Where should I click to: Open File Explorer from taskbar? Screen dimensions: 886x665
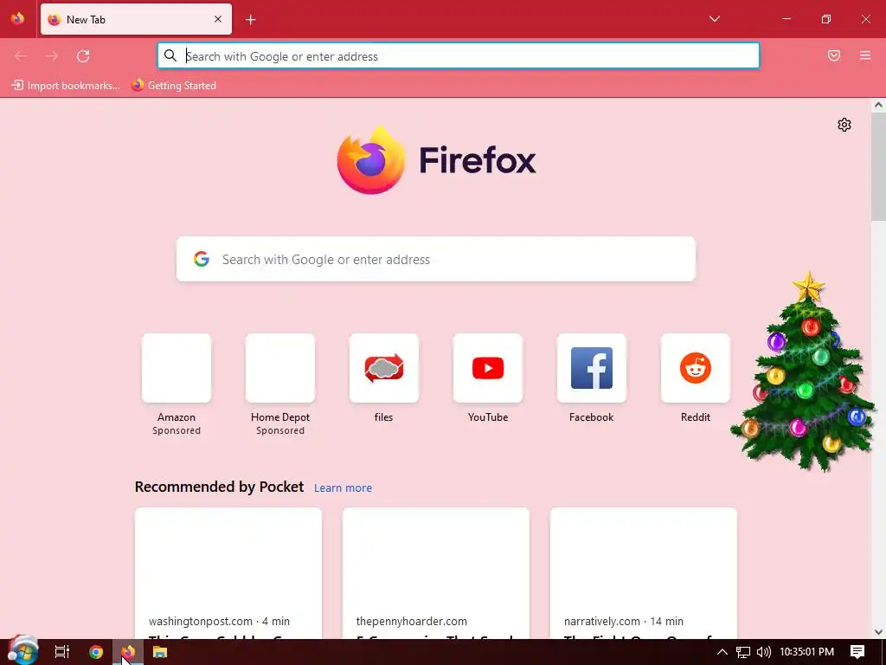click(160, 652)
